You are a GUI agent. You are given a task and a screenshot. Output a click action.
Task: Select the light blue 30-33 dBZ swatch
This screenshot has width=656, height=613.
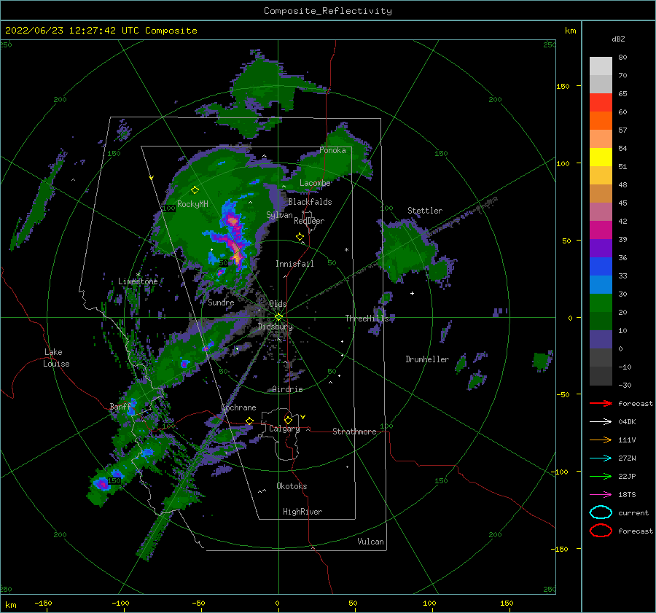click(601, 284)
